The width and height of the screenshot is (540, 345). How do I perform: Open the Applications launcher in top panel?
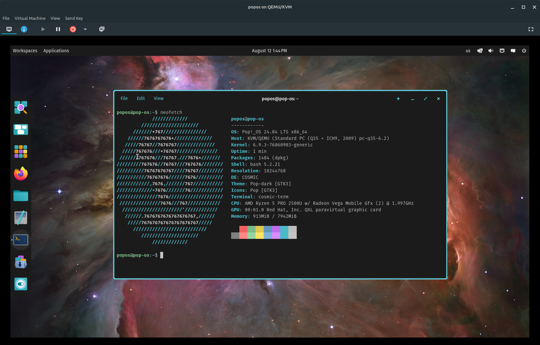pos(56,51)
